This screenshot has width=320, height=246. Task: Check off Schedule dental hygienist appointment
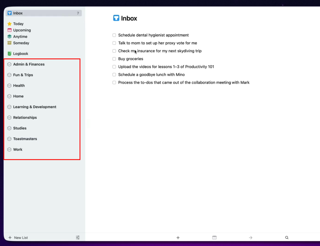tap(114, 35)
